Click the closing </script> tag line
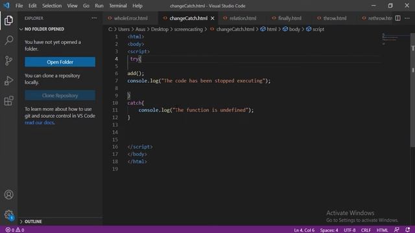 [x=140, y=147]
